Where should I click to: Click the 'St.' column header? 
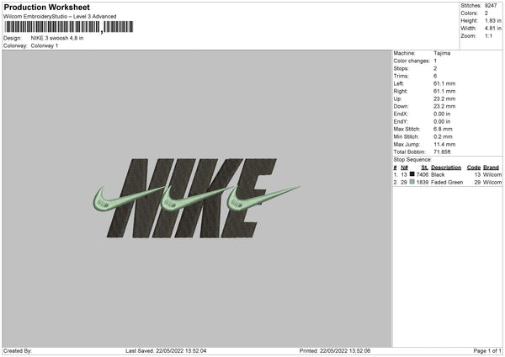click(424, 168)
